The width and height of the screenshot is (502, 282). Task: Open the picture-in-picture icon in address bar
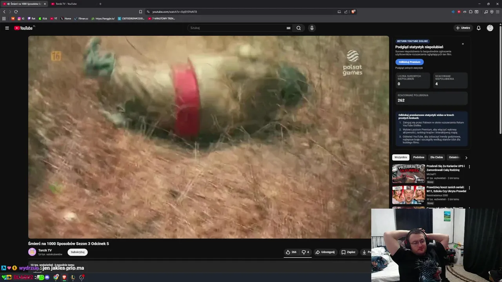tap(339, 12)
